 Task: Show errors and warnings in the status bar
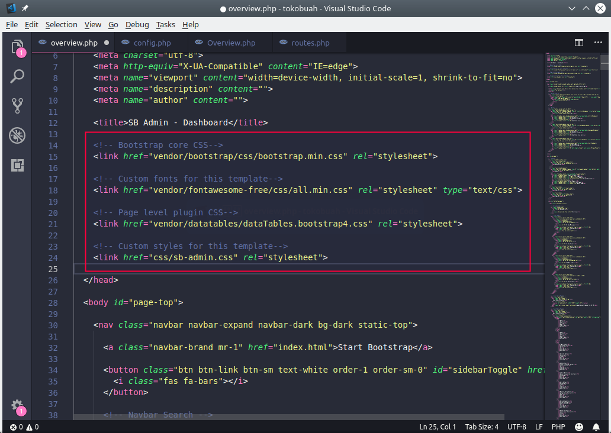[x=22, y=426]
